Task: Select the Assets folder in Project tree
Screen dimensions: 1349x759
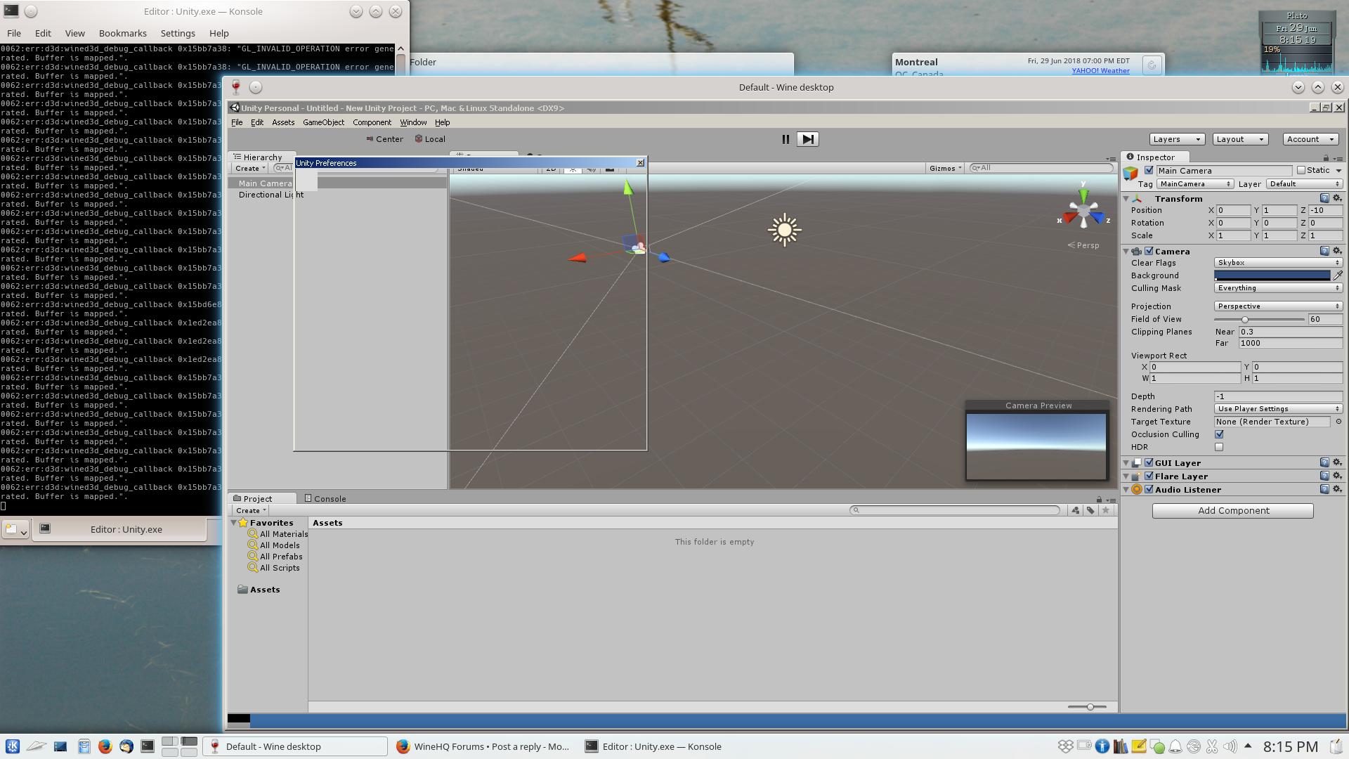Action: tap(259, 590)
